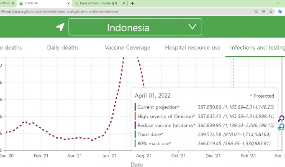
Task: Click the purple data point marker on chart
Action: click(282, 119)
